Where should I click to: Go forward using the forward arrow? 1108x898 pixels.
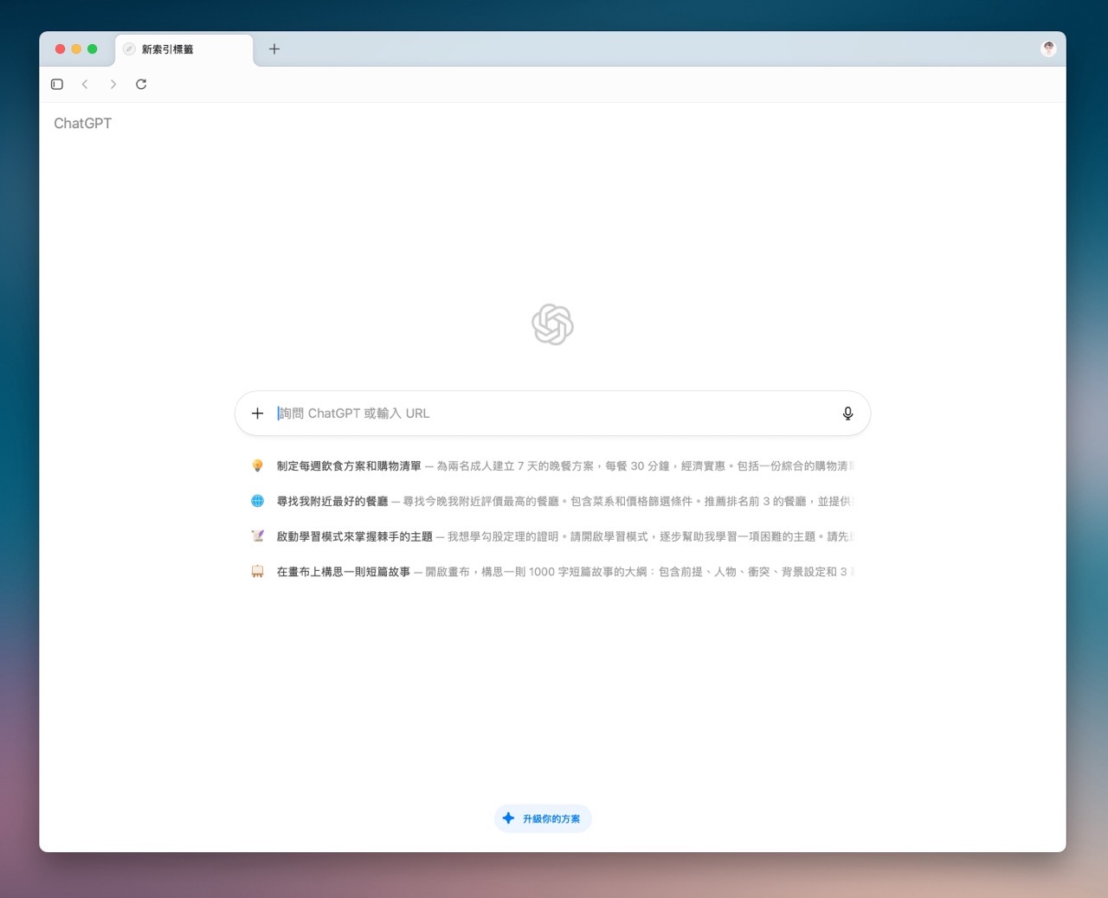pos(113,84)
